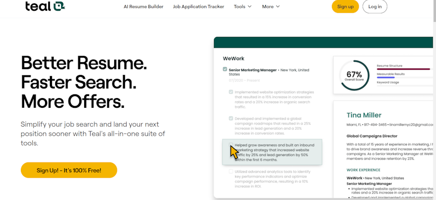Image resolution: width=436 pixels, height=200 pixels.
Task: Expand the More dropdown menu
Action: pyautogui.click(x=271, y=6)
